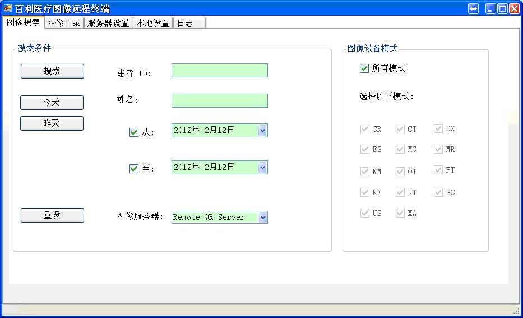Open the 至 date picker dropdown
This screenshot has height=318, width=523.
click(262, 167)
